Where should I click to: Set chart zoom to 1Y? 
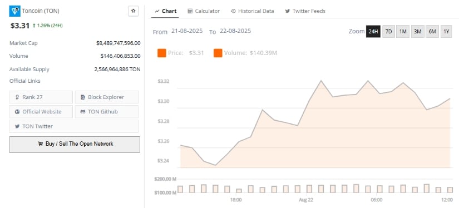pos(446,32)
